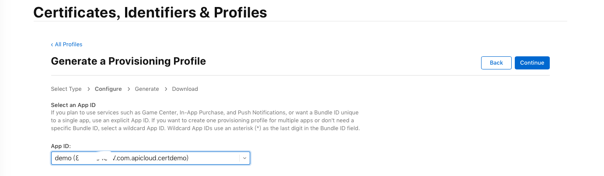Click the App ID dropdown arrow
The height and width of the screenshot is (176, 604).
[x=244, y=158]
